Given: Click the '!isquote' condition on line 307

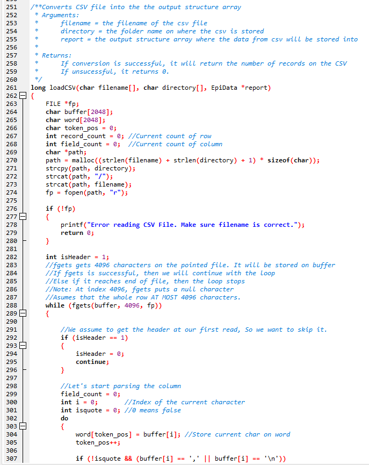Looking at the screenshot, I should coord(106,459).
